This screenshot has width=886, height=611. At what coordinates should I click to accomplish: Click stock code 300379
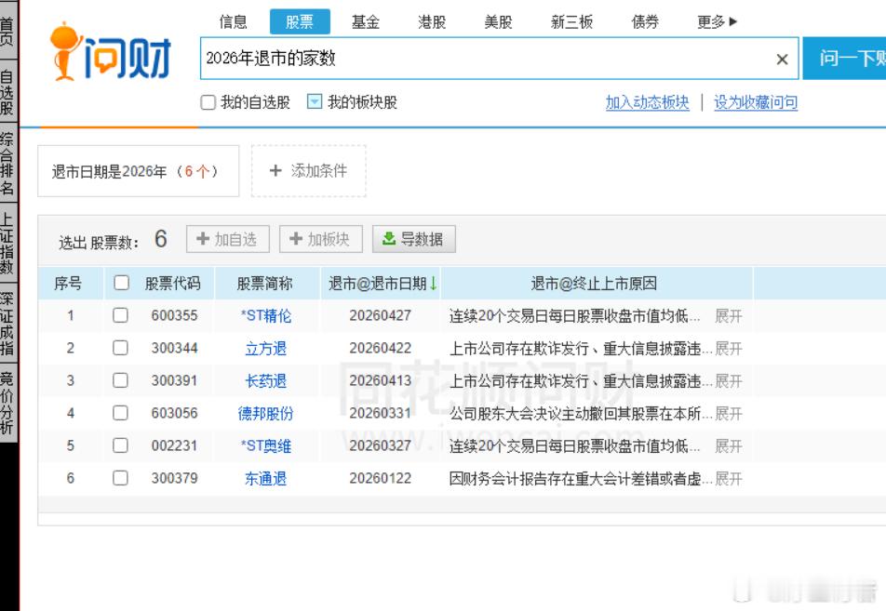click(x=175, y=478)
